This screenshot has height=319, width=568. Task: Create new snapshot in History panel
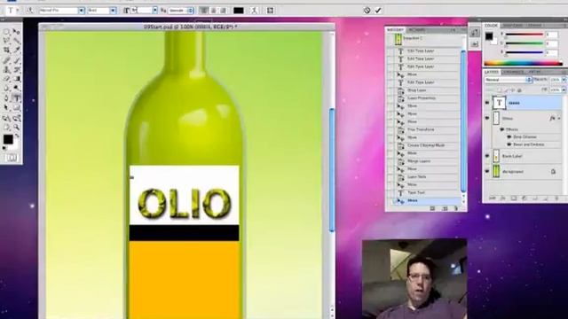click(x=445, y=208)
